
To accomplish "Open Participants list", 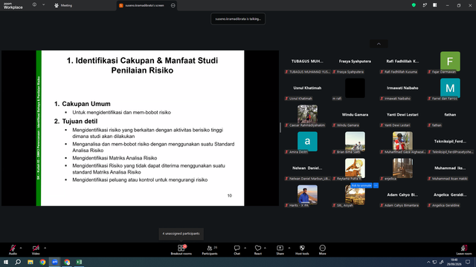I will pyautogui.click(x=210, y=250).
